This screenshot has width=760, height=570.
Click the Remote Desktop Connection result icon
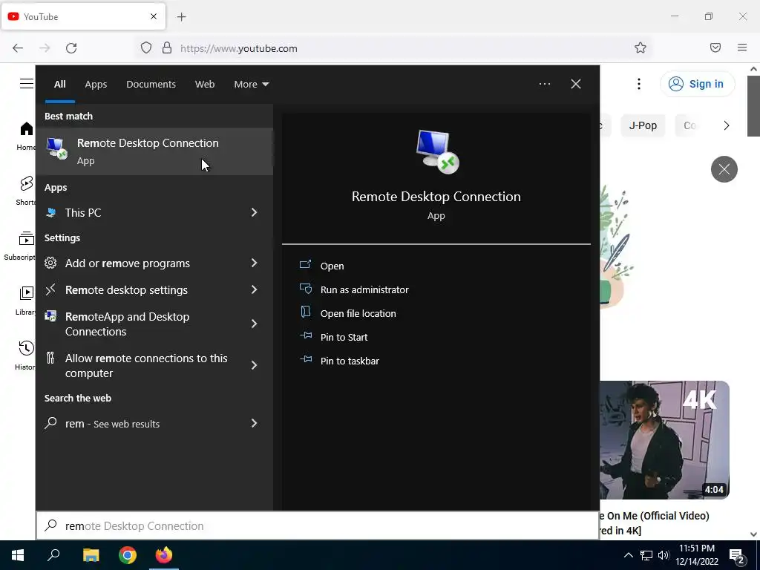pyautogui.click(x=56, y=148)
